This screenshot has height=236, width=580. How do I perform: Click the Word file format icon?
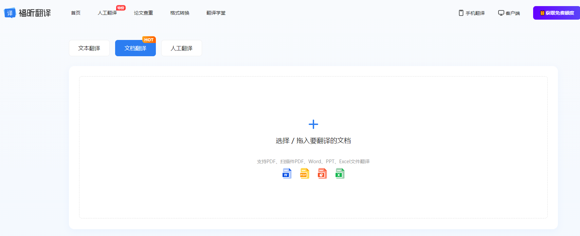(287, 173)
